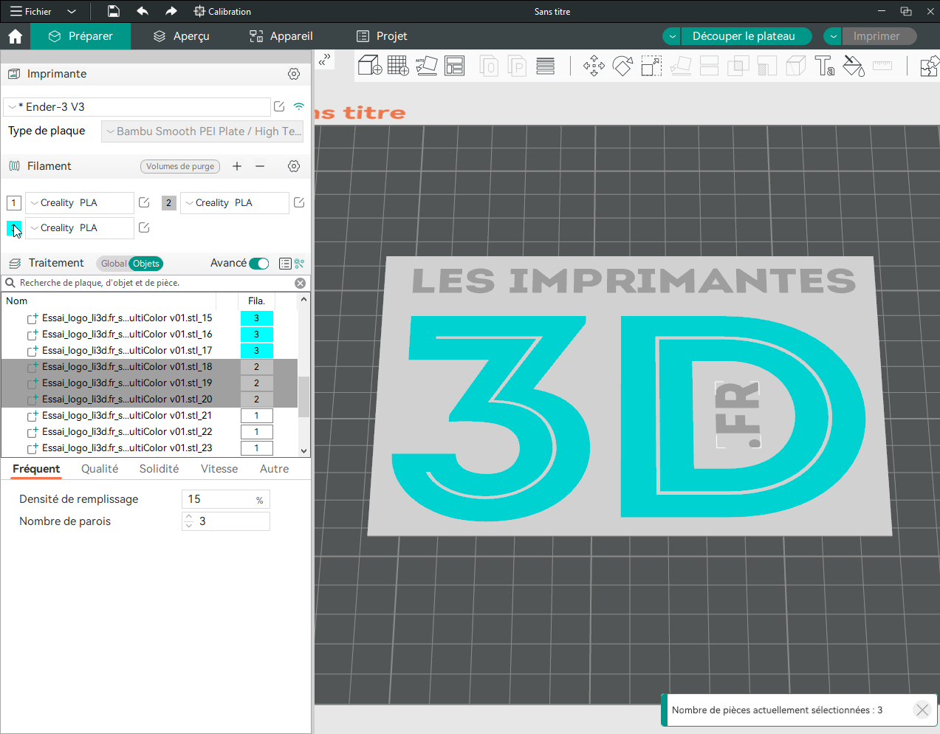Switch to the Aperçu tab
The width and height of the screenshot is (940, 734).
(x=181, y=36)
